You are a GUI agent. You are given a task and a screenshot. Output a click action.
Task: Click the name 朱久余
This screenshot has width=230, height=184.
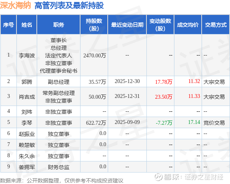pyautogui.click(x=27, y=156)
